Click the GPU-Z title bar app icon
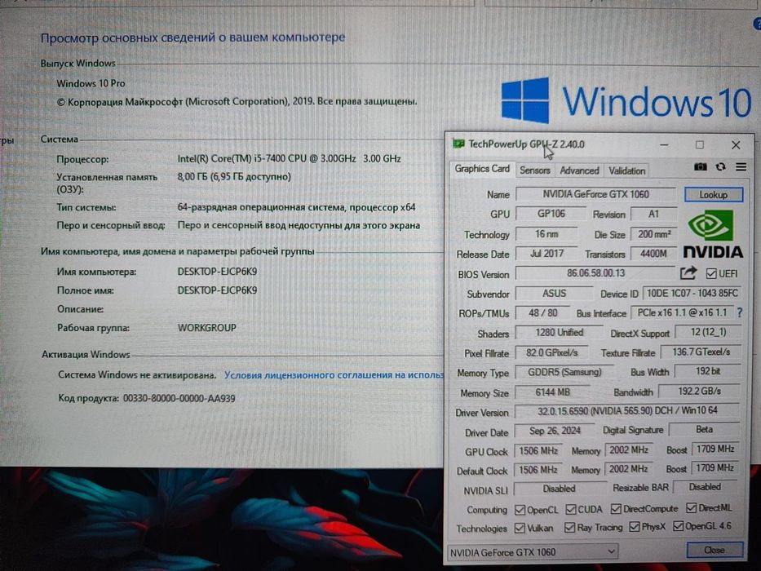The image size is (761, 571). point(458,144)
